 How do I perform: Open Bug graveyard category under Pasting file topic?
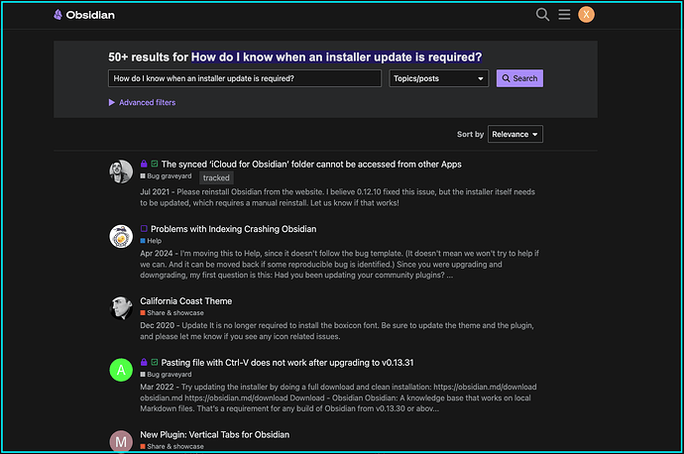(167, 375)
